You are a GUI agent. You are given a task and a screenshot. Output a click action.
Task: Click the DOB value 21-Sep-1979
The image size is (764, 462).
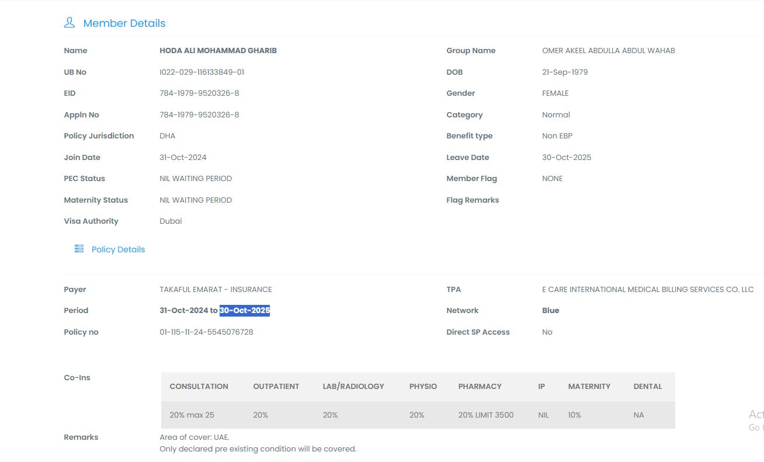point(564,72)
